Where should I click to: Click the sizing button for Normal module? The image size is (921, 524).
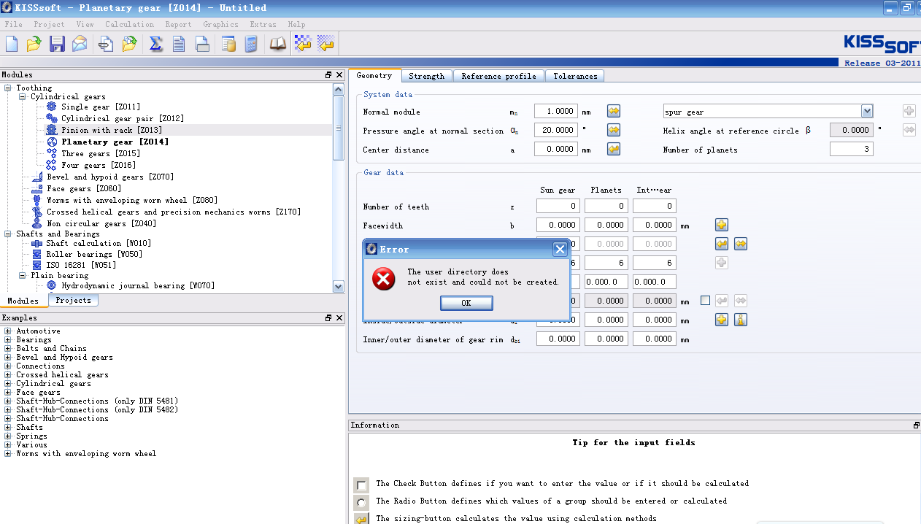tap(614, 111)
